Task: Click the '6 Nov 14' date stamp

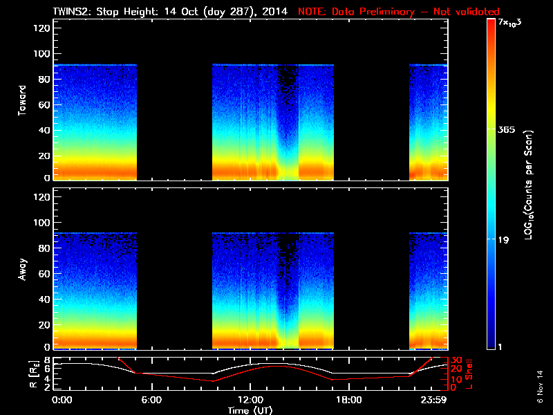Action: tap(541, 391)
